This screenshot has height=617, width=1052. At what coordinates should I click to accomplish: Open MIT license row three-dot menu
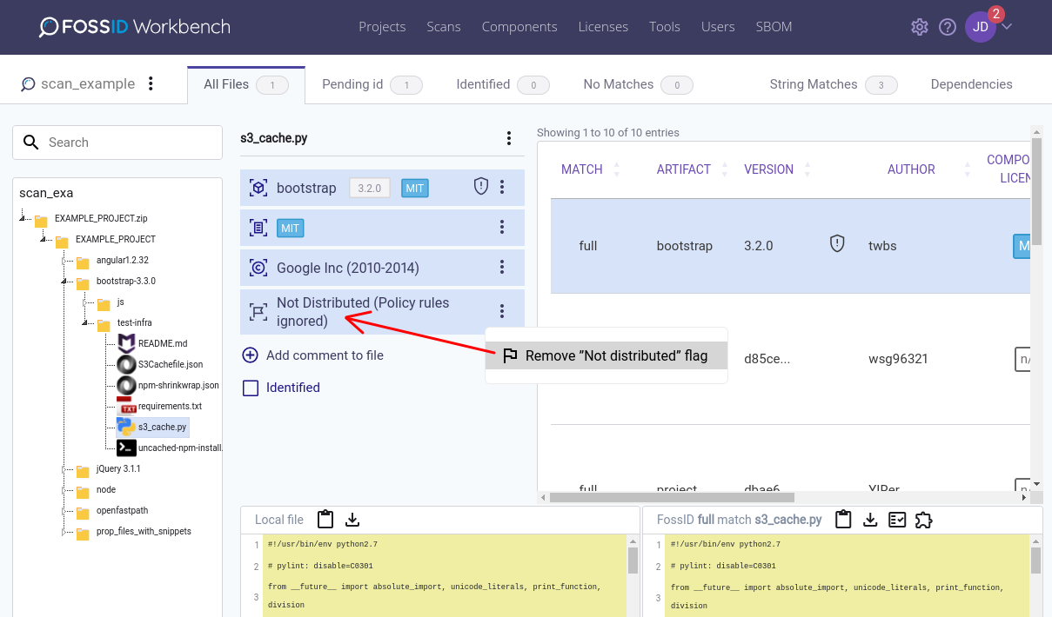502,227
